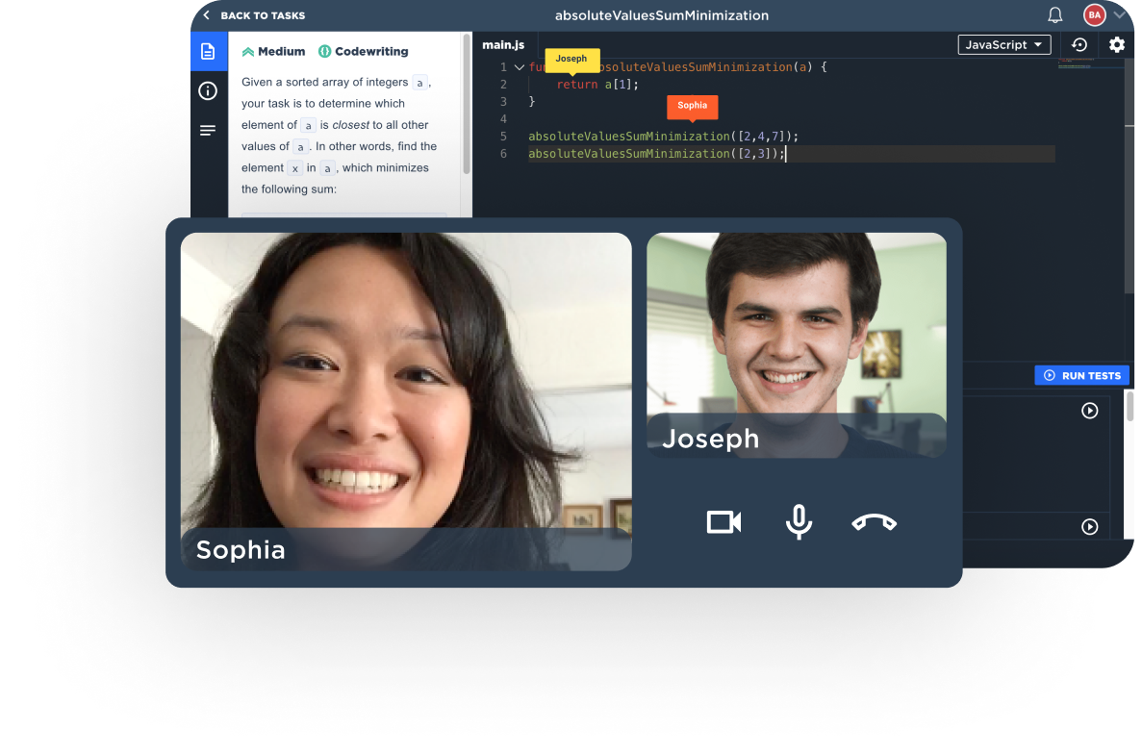Go back to tasks
The image size is (1142, 755).
point(254,15)
